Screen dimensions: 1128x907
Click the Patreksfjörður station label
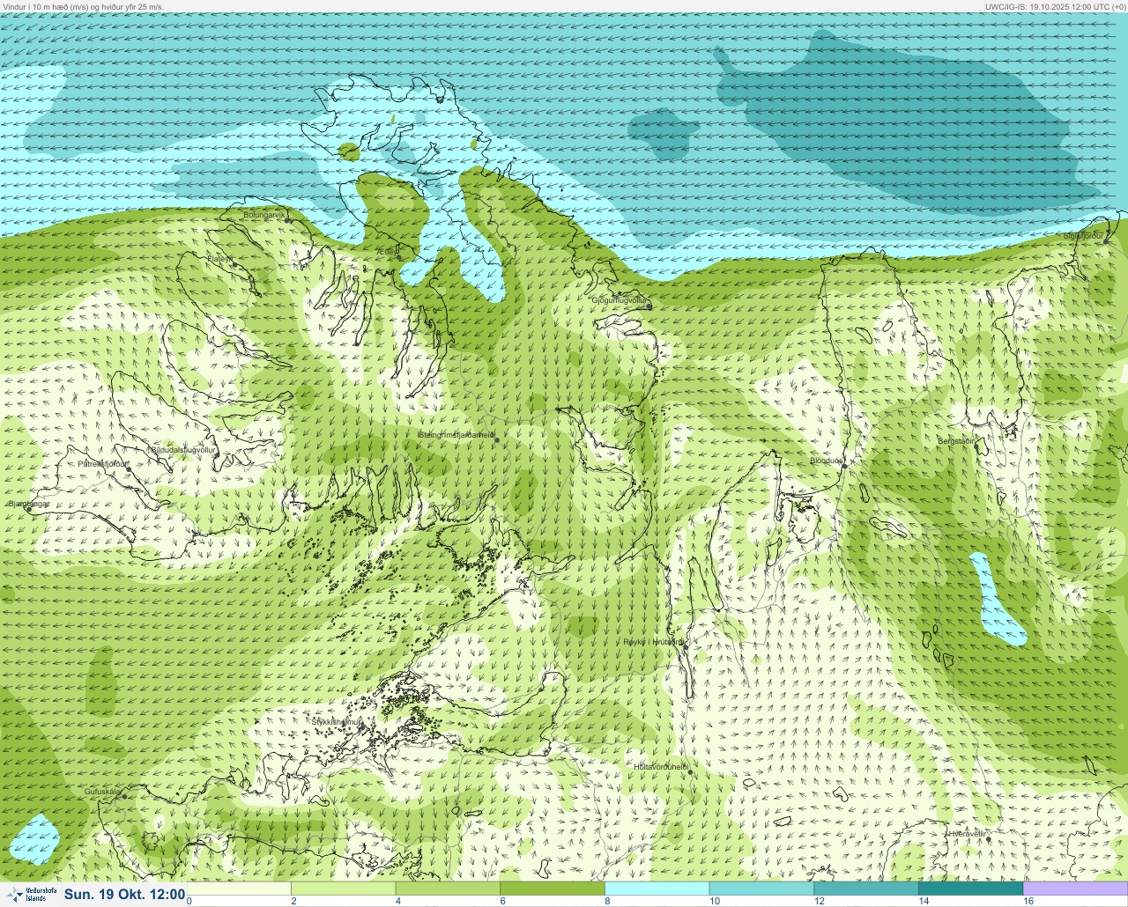tap(103, 463)
